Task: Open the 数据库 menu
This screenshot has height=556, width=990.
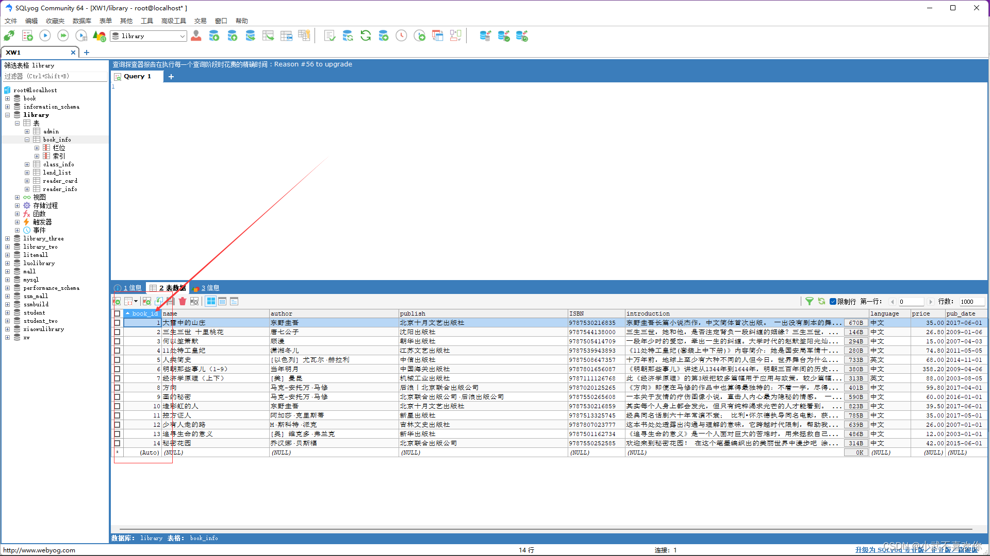Action: pyautogui.click(x=81, y=21)
